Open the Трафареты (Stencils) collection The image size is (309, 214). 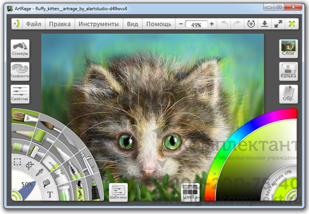[x=20, y=71]
